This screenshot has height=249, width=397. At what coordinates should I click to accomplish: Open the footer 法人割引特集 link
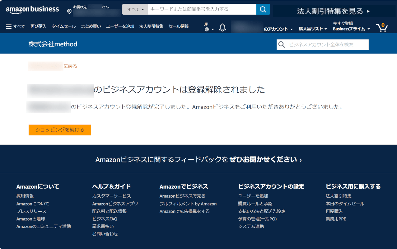[339, 196]
